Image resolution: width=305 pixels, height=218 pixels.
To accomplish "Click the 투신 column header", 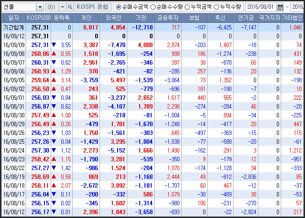I will pos(220,18).
